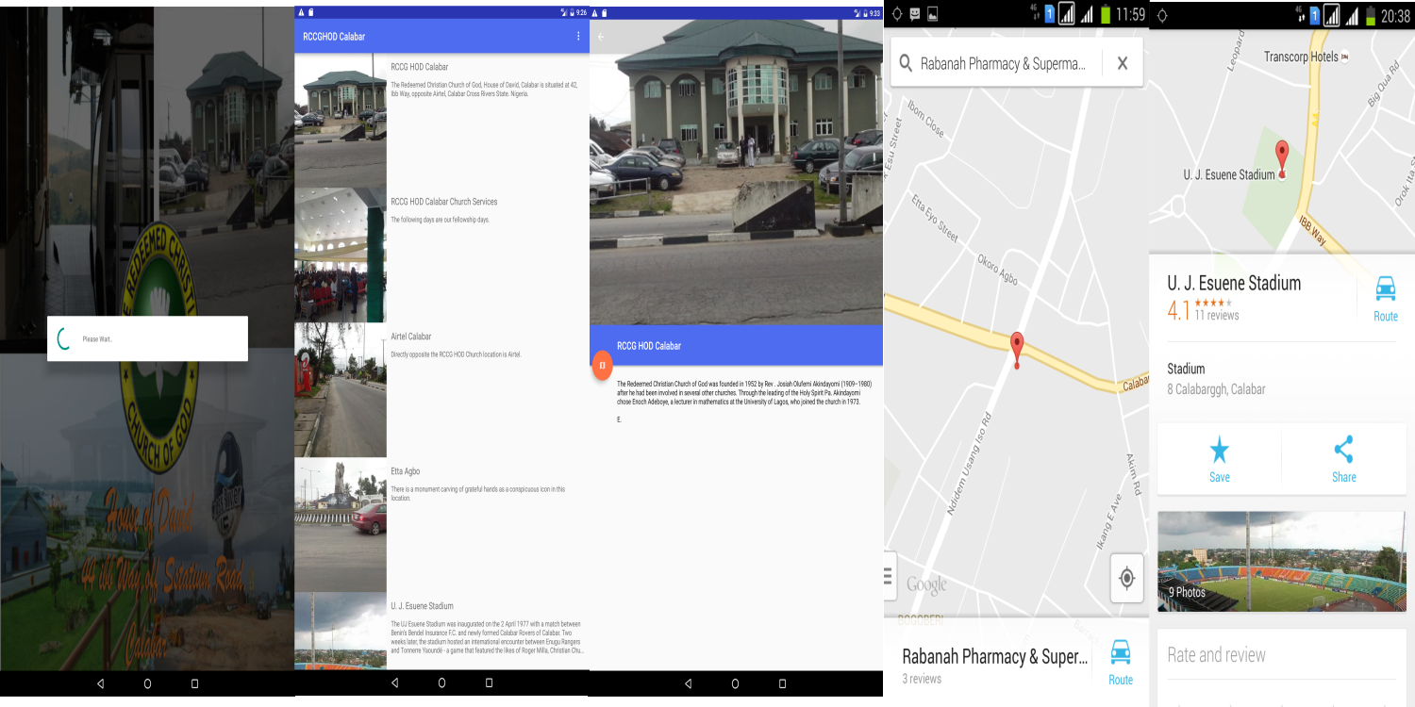Image resolution: width=1415 pixels, height=707 pixels.
Task: Clear the Rabanah Pharmacy search with X
Action: [1122, 63]
